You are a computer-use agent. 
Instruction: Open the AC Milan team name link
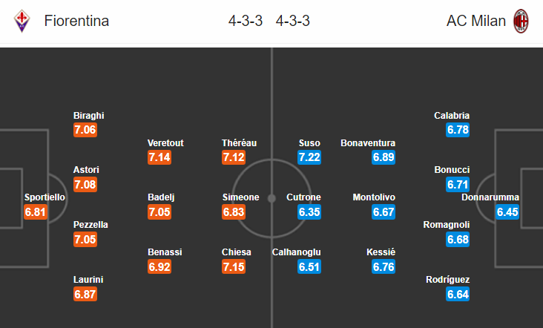476,21
